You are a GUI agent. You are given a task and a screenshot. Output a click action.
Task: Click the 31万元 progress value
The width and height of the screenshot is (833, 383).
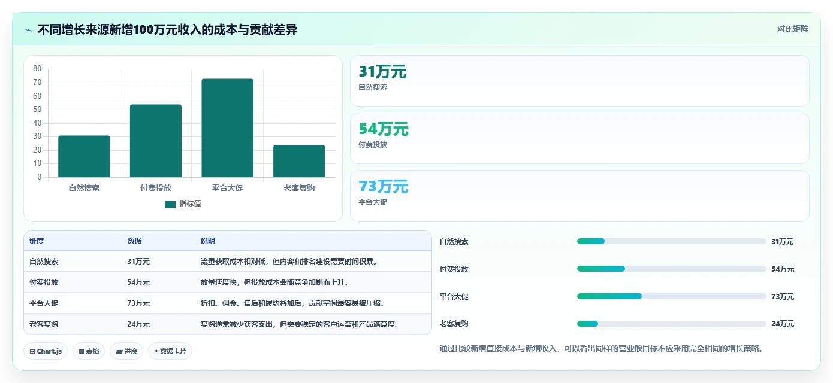pos(783,242)
